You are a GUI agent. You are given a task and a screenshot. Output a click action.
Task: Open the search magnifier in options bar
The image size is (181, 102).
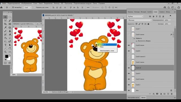pyautogui.click(x=169, y=7)
